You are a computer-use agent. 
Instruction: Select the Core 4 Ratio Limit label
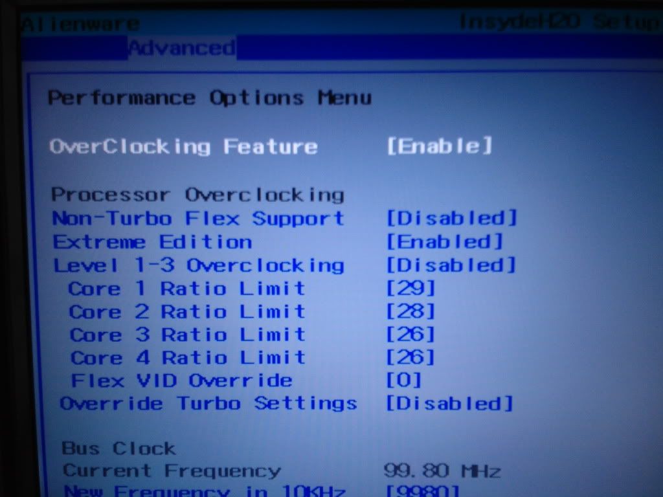click(x=188, y=357)
